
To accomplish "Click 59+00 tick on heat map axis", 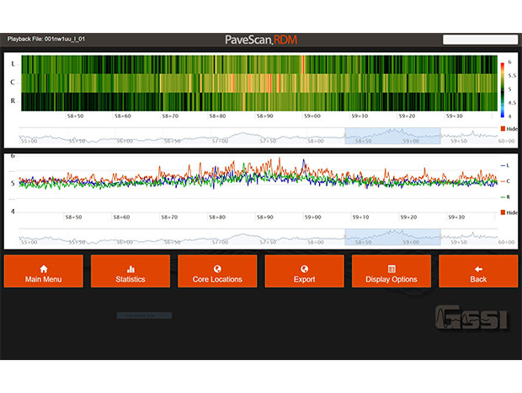I will pos(312,116).
